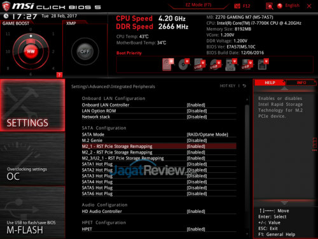
Task: Change the Onboard LAN Controller value
Action: pos(159,105)
